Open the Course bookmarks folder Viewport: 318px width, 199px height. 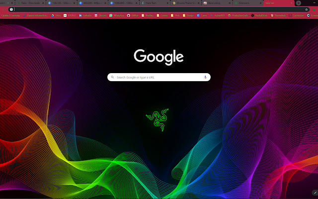pos(162,15)
